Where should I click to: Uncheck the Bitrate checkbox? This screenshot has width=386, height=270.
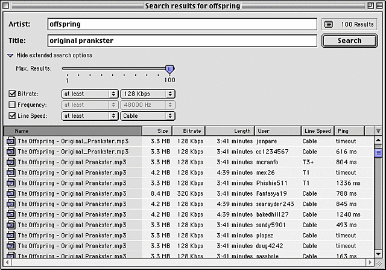(x=12, y=94)
